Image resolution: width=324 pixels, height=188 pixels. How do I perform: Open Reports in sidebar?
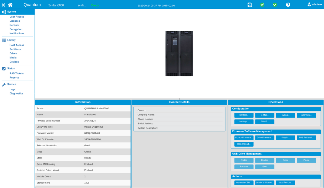14,78
